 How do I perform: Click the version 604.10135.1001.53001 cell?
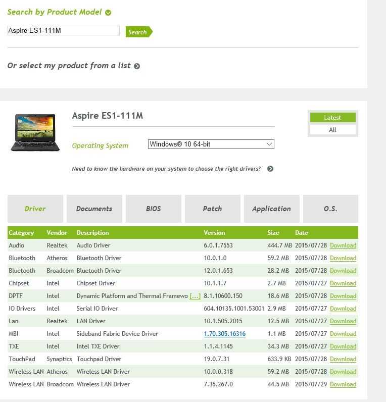coord(234,309)
